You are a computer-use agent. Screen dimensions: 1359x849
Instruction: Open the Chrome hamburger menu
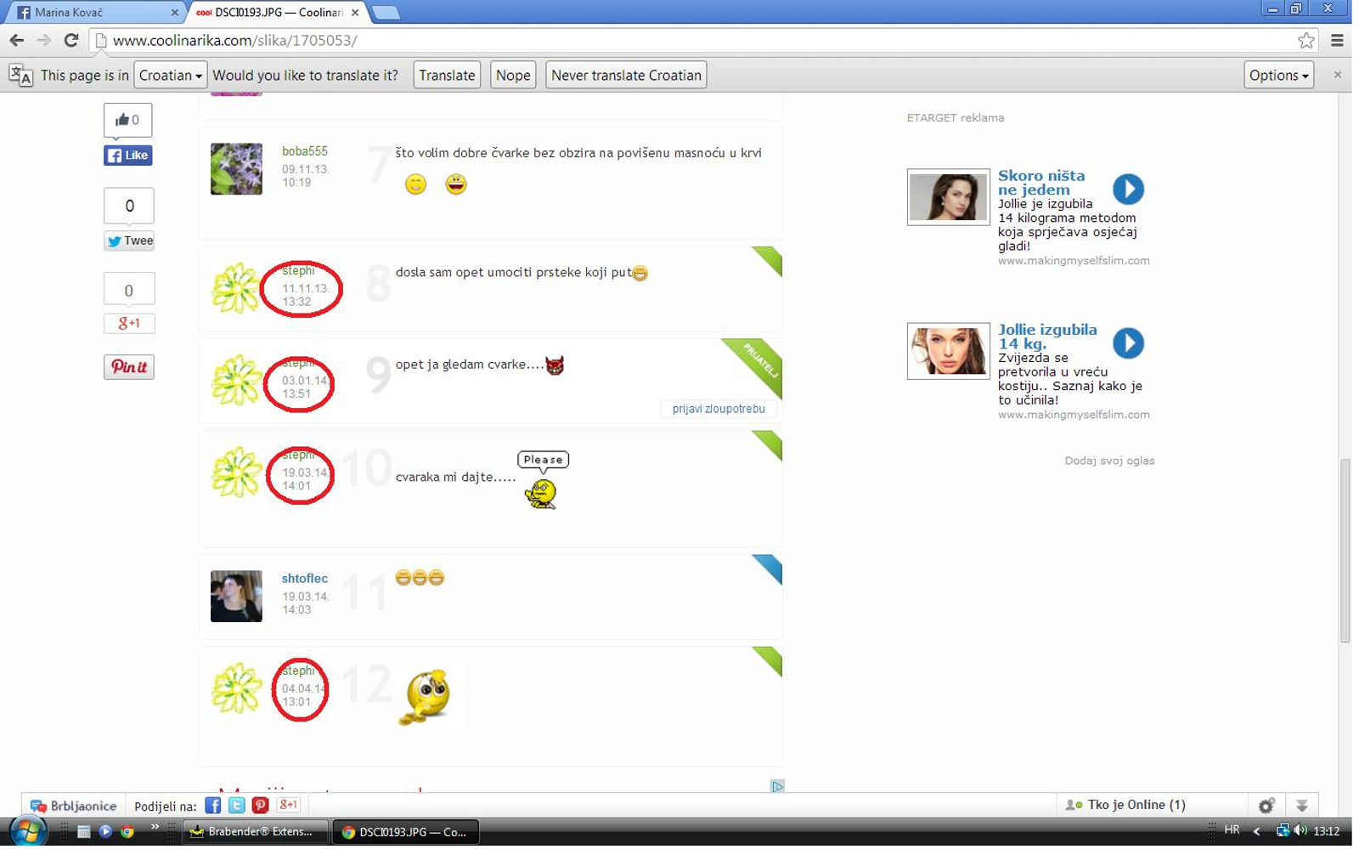pos(1337,40)
